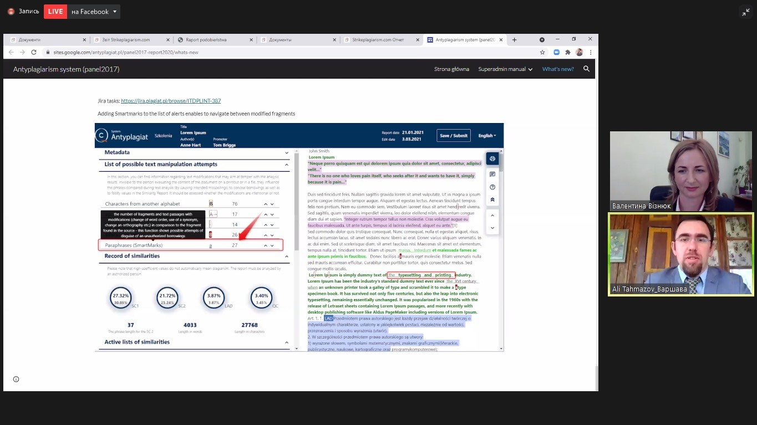
Task: Open the Extensions puzzle icon
Action: 567,52
